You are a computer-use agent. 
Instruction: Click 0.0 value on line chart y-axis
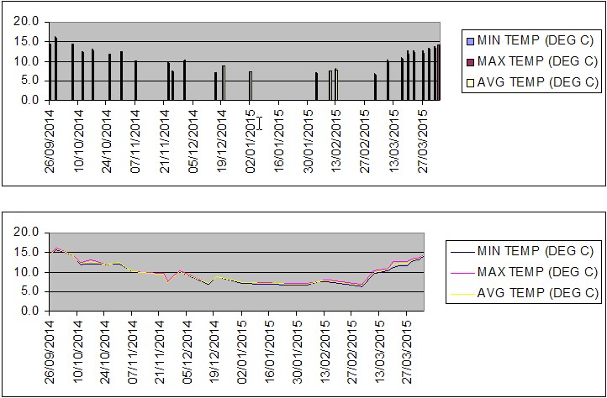[x=29, y=311]
